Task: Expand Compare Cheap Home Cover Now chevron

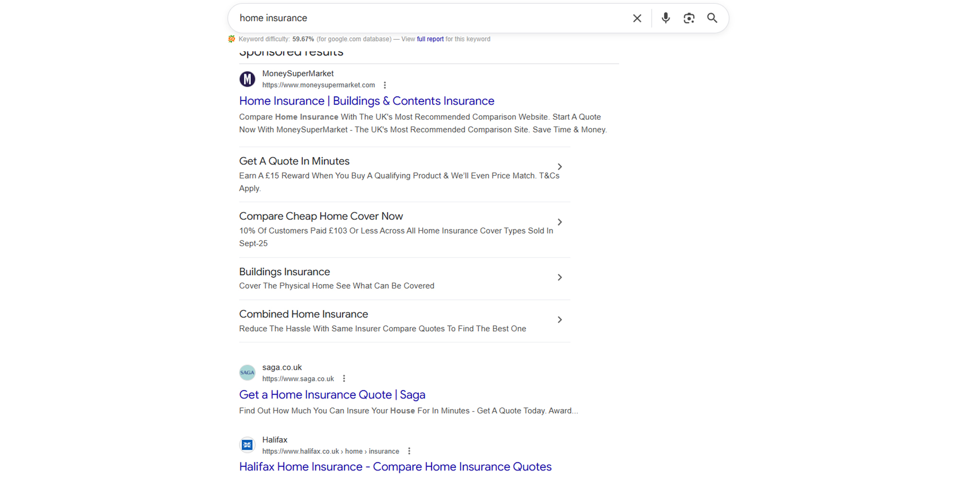Action: coord(560,222)
